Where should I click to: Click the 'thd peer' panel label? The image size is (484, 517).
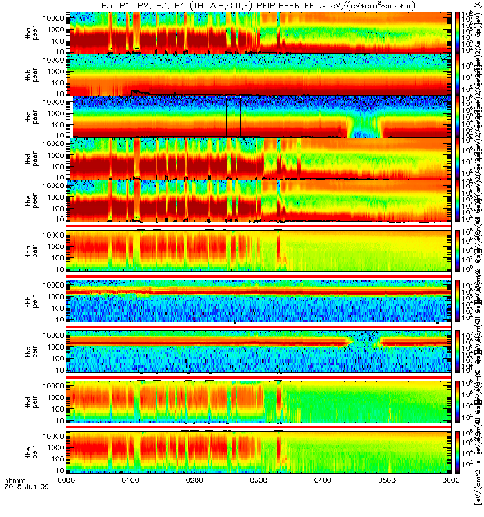tap(32, 159)
